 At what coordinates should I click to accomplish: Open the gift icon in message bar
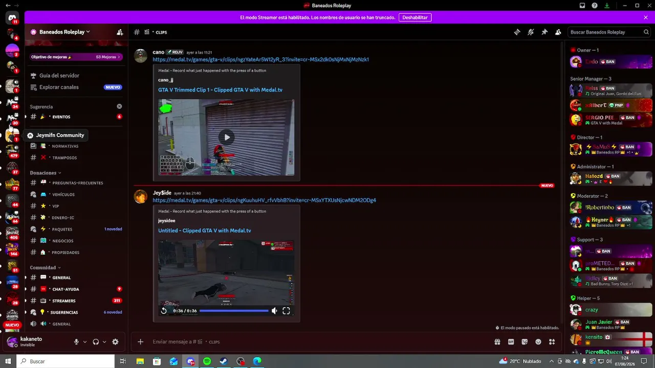coord(497,342)
